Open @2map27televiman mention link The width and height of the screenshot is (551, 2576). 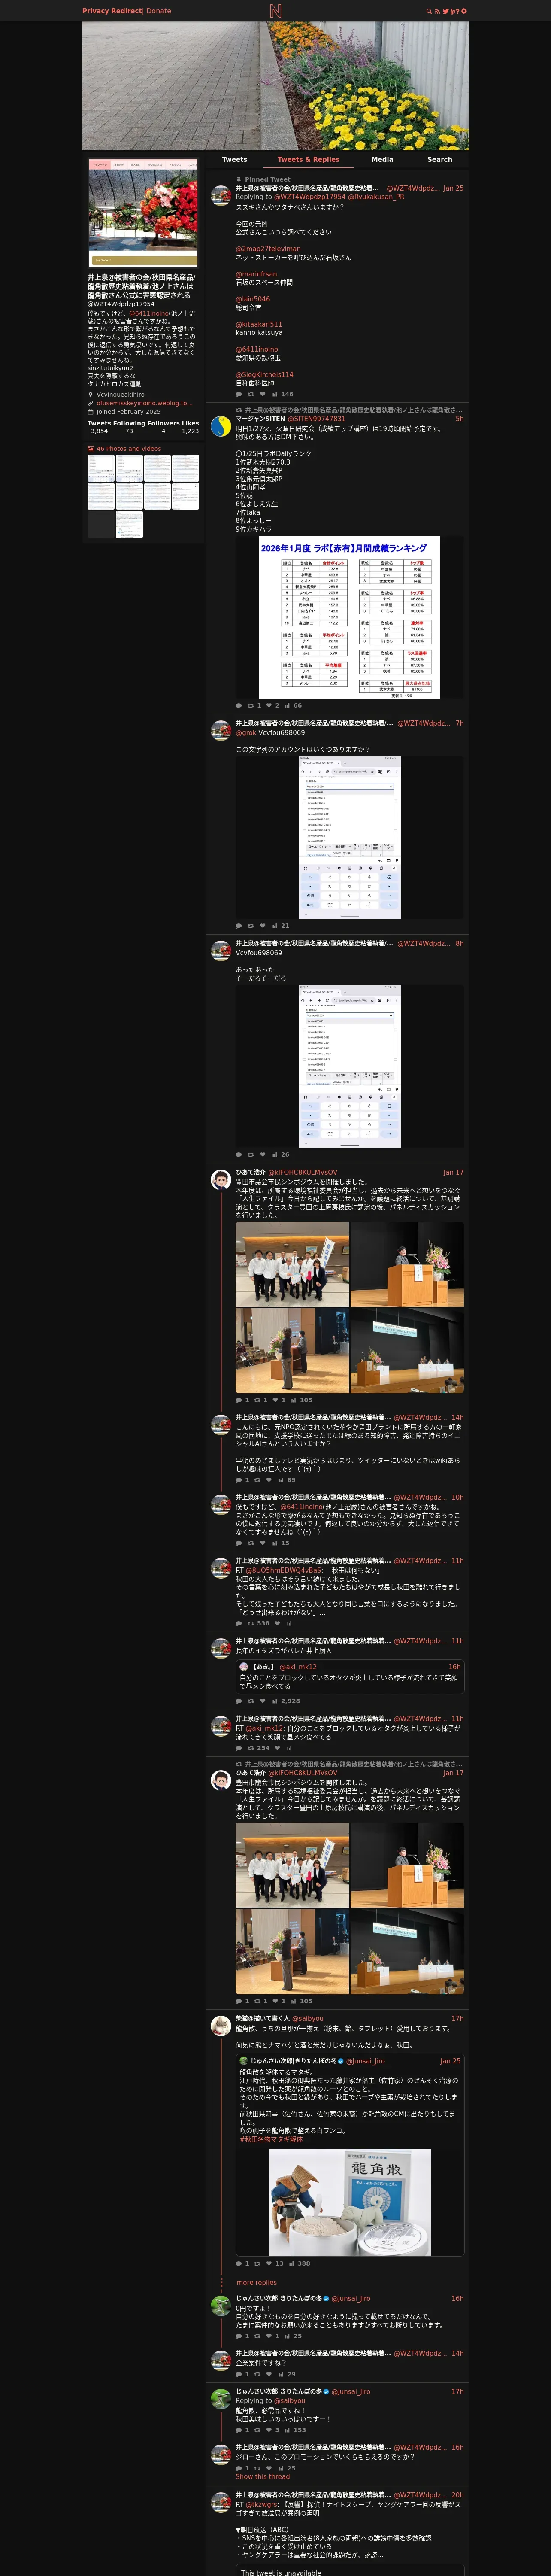pyautogui.click(x=268, y=249)
